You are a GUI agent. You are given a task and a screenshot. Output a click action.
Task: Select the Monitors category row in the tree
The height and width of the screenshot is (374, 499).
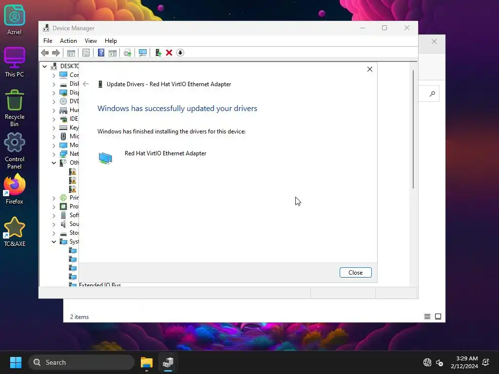[69, 145]
